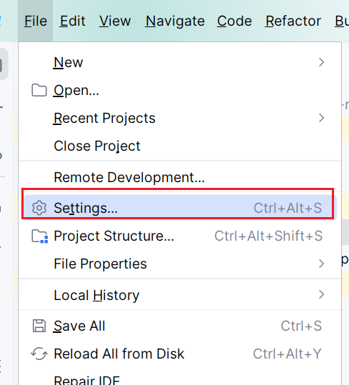349x385 pixels.
Task: Click the Reload All from Disk arrows icon
Action: tap(39, 354)
